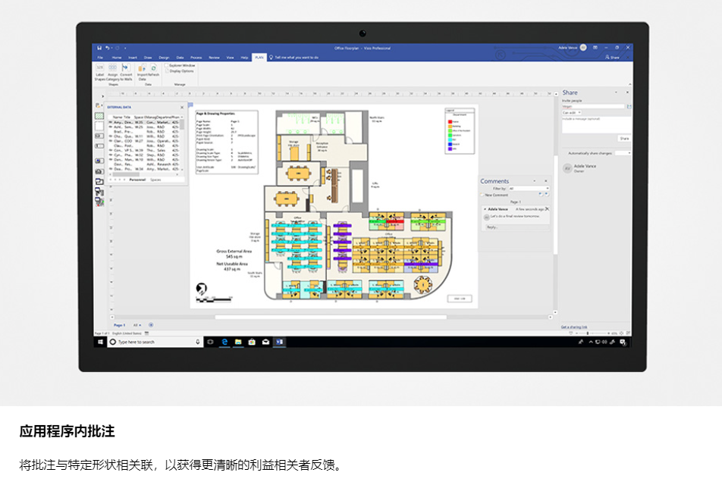Click the New Comment icon
The image size is (722, 485).
(x=483, y=195)
